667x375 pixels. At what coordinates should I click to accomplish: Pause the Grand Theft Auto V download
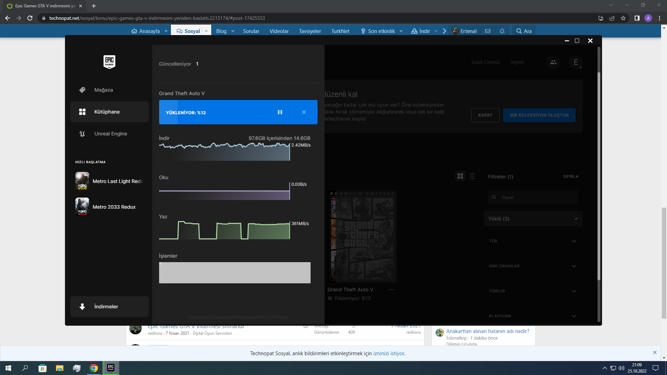pos(280,112)
